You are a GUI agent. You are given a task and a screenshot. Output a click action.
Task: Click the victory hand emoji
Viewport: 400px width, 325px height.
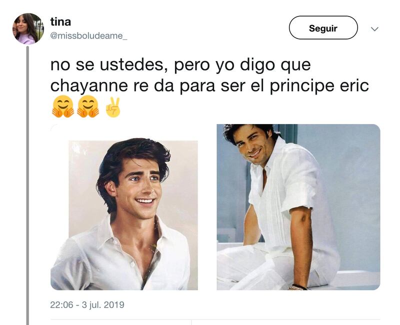pos(113,107)
